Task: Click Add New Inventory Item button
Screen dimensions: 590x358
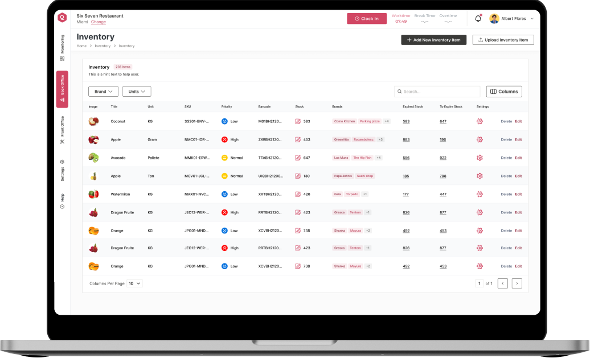Action: [433, 40]
